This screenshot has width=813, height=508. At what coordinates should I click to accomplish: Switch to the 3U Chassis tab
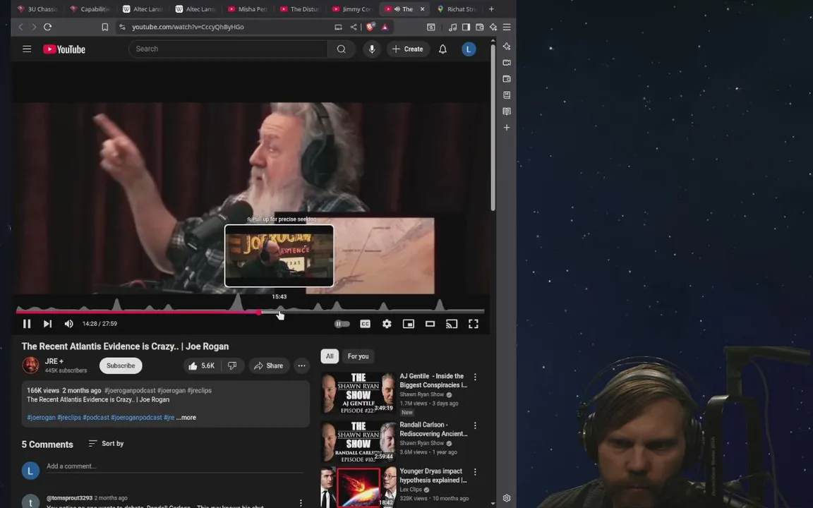(39, 8)
